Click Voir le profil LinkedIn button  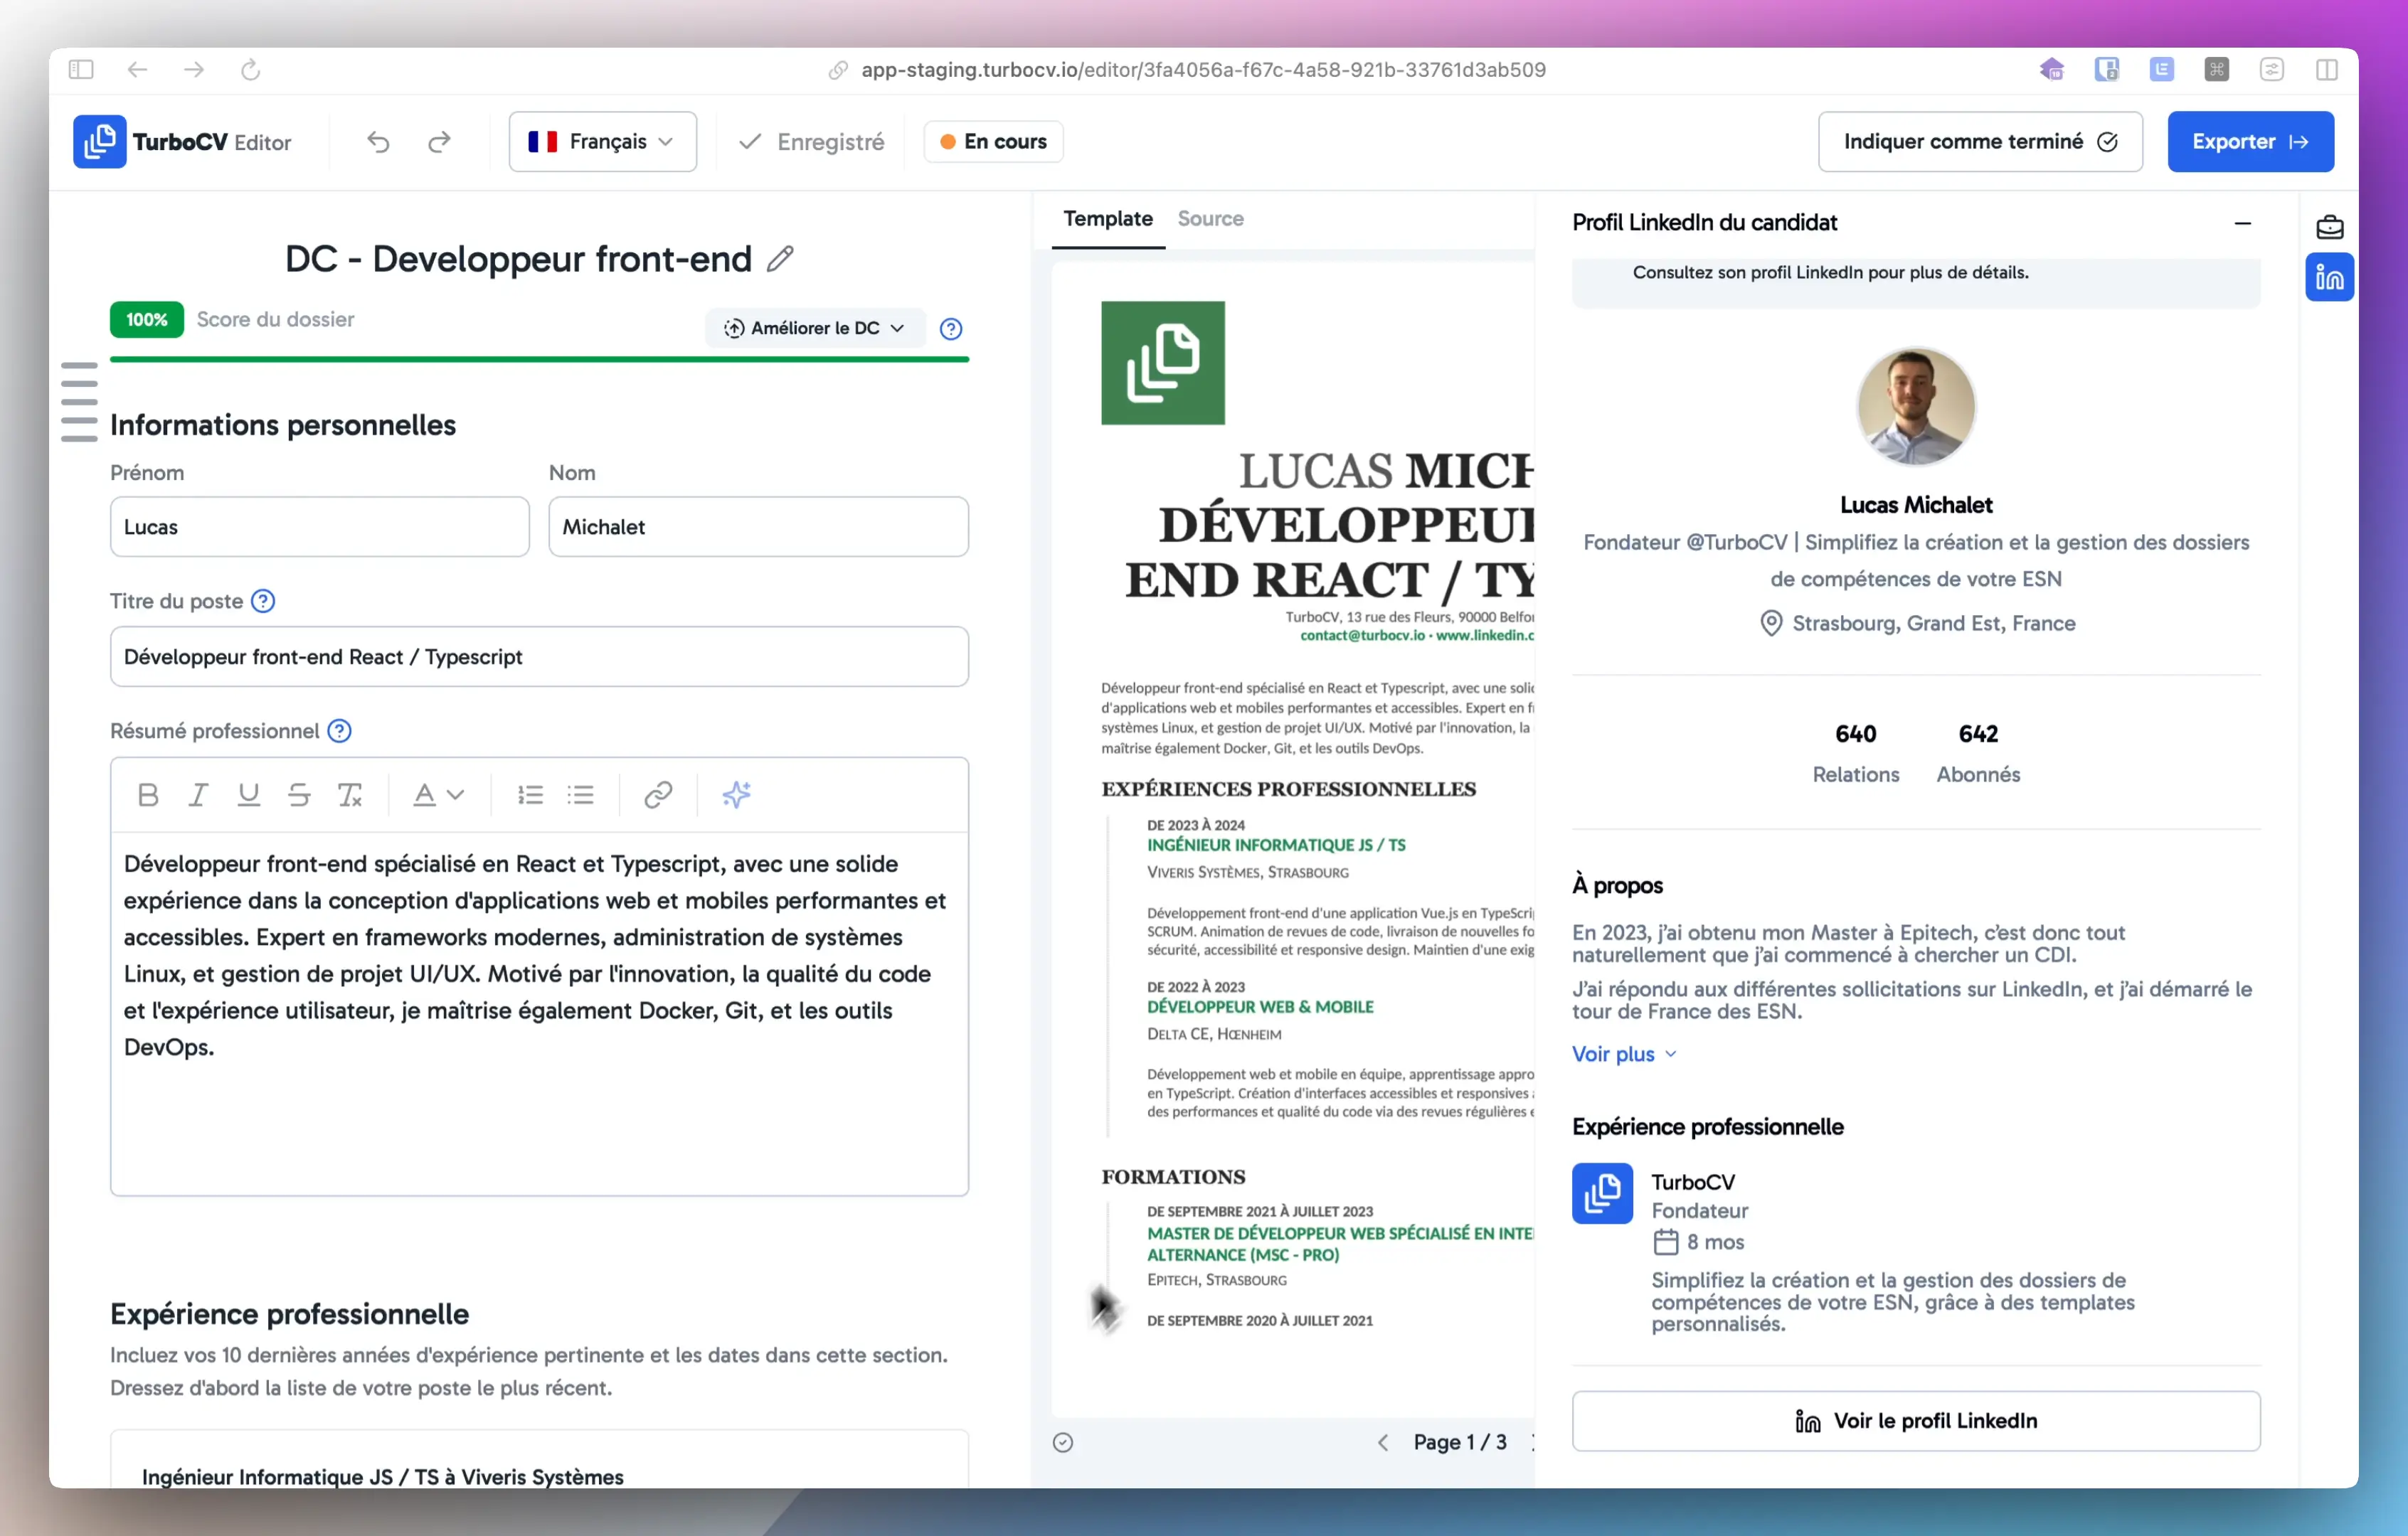(x=1915, y=1420)
